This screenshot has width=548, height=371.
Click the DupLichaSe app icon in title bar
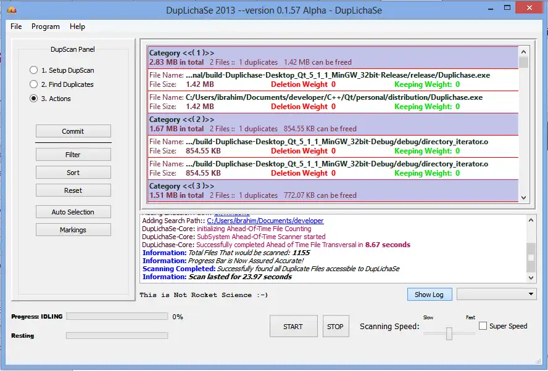12,10
